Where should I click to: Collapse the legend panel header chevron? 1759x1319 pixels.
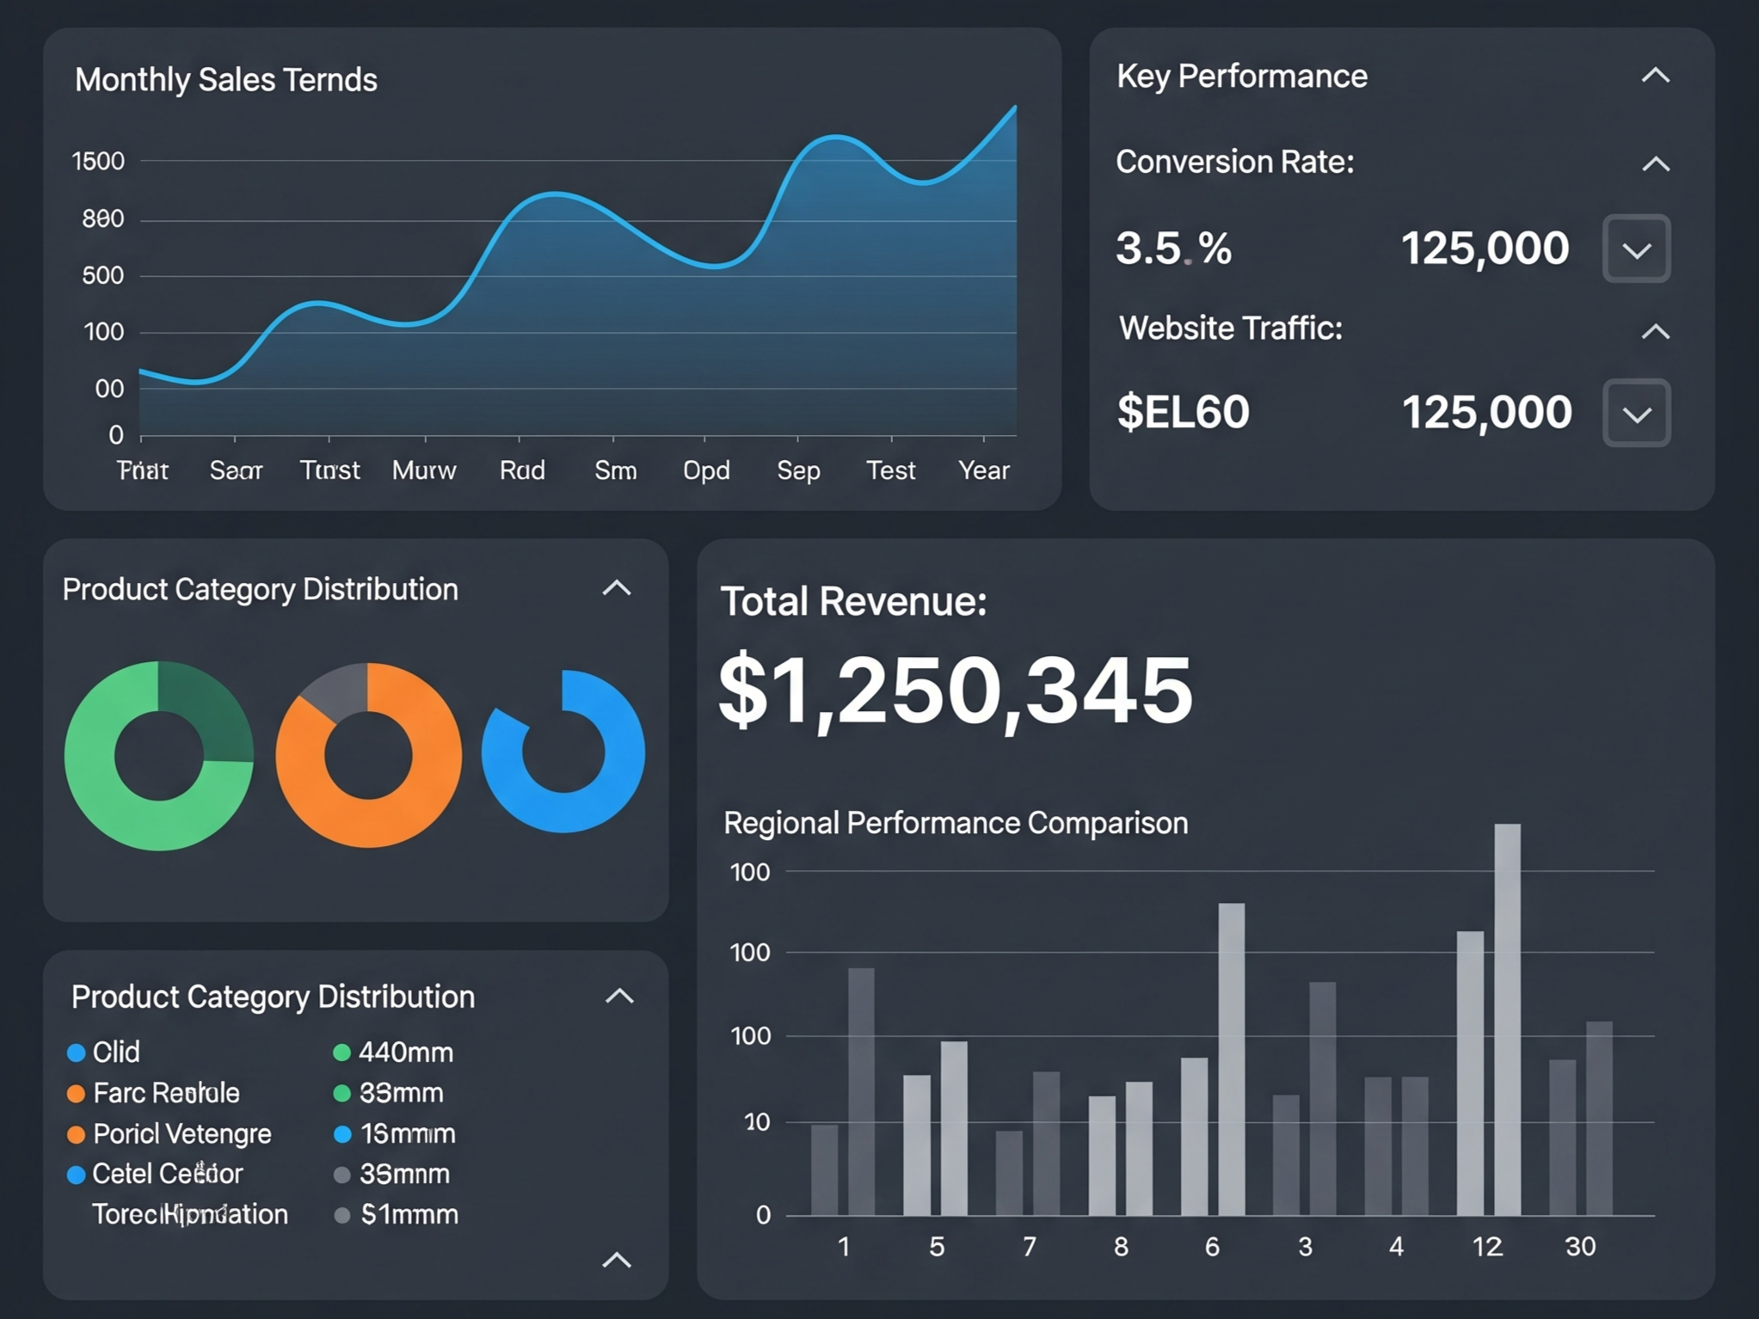[x=619, y=996]
